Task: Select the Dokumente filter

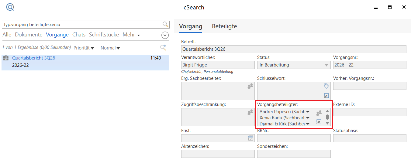Action: click(29, 35)
